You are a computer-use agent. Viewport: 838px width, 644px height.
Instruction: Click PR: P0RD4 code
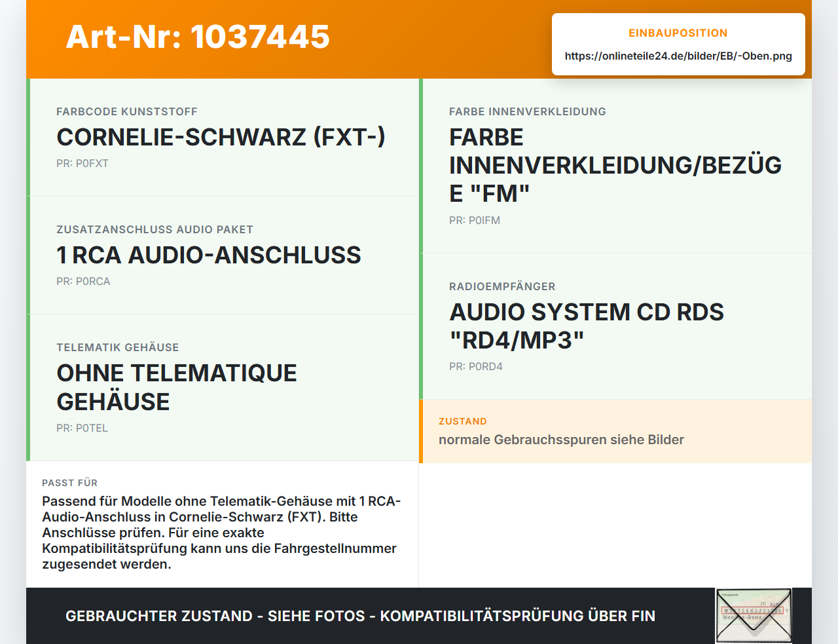[x=476, y=366]
